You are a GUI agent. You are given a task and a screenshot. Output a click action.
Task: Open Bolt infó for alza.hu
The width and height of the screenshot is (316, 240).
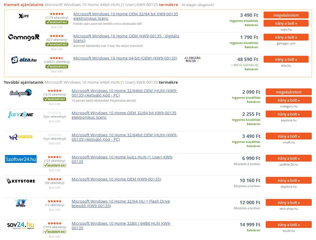[57, 71]
